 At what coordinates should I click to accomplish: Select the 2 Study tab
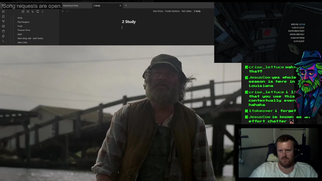coord(97,6)
